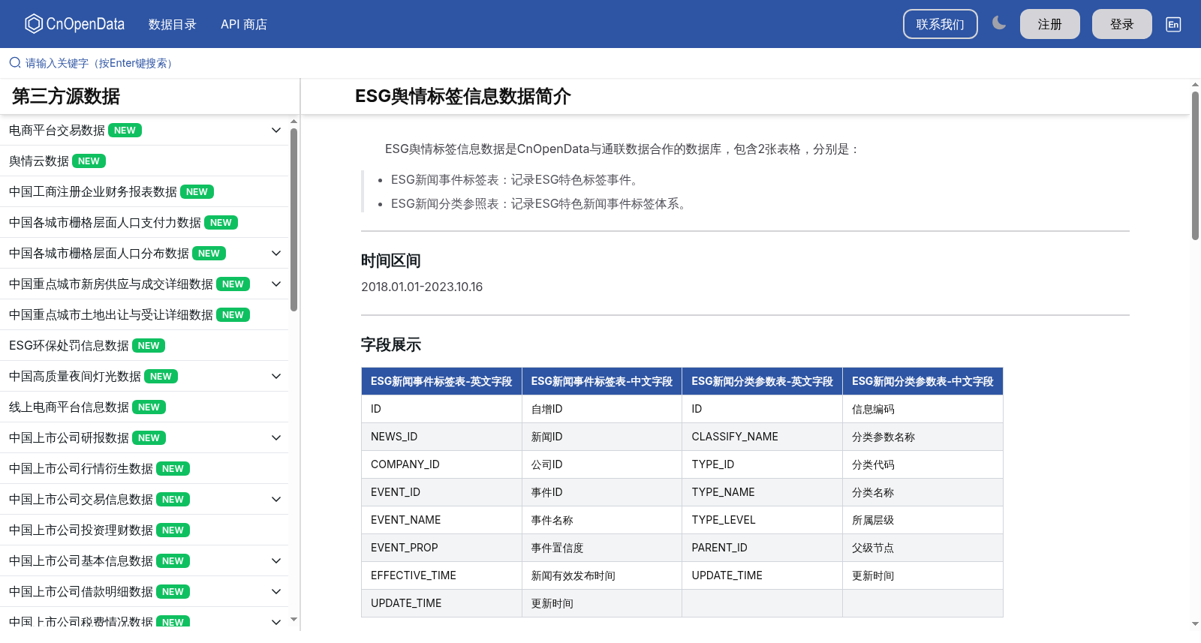1201x643 pixels.
Task: Expand 中国高质量夜间灯光数据 chevron
Action: coord(276,377)
